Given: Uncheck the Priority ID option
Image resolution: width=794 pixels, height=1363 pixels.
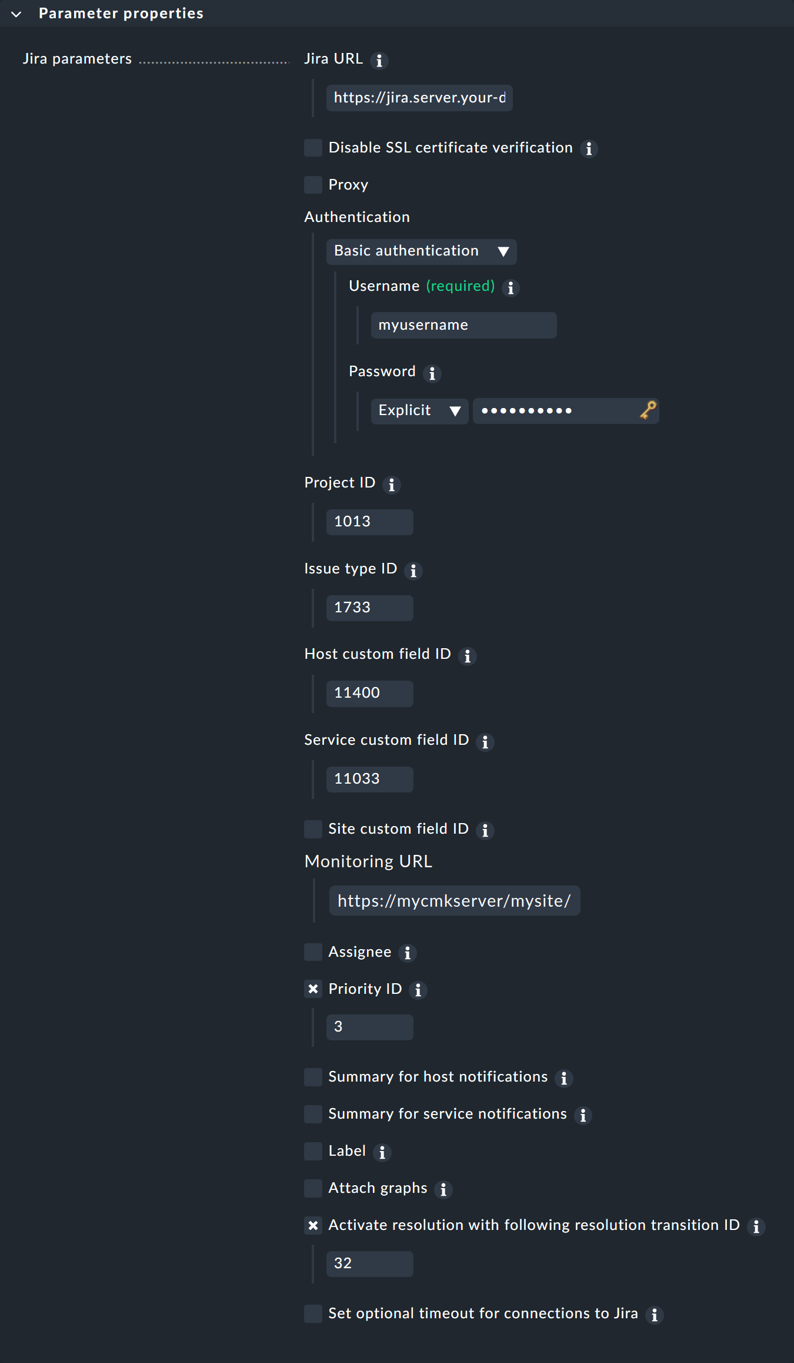Looking at the screenshot, I should [x=312, y=990].
